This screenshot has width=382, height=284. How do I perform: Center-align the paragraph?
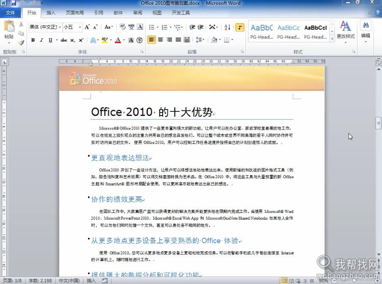click(161, 39)
